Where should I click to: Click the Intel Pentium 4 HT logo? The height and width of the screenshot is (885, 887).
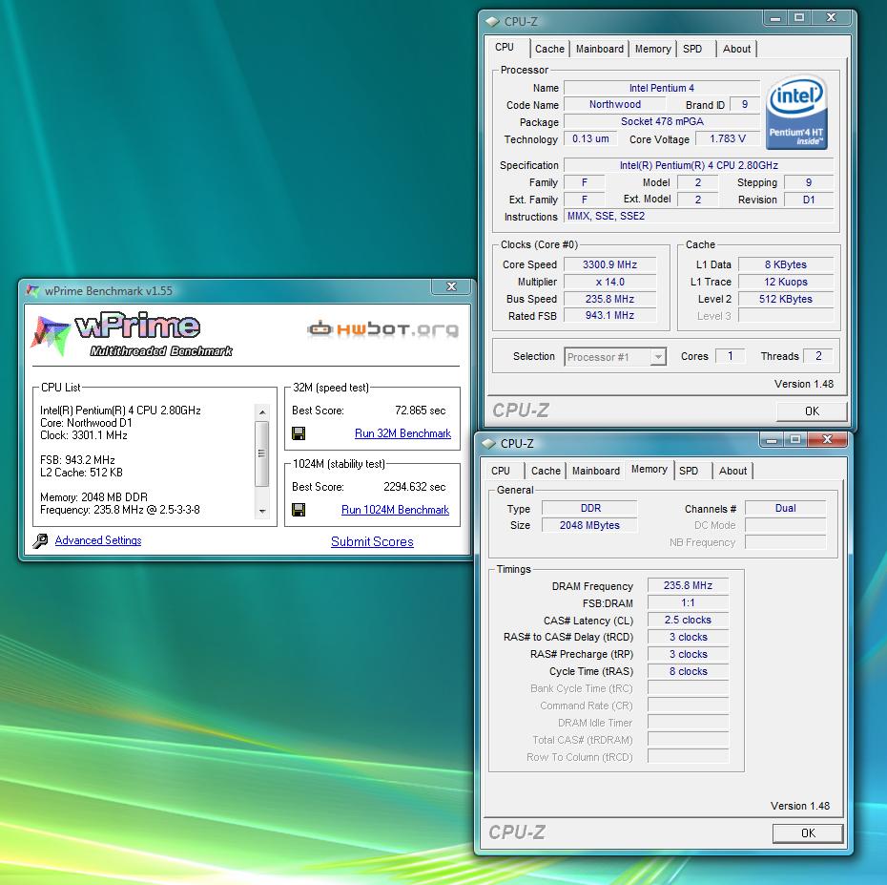(x=796, y=112)
